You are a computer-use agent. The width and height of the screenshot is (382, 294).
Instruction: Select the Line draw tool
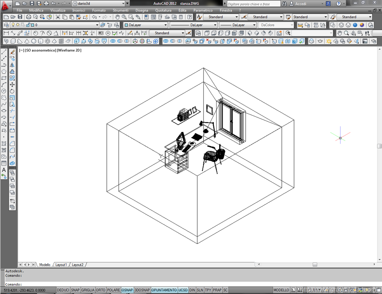pyautogui.click(x=4, y=52)
